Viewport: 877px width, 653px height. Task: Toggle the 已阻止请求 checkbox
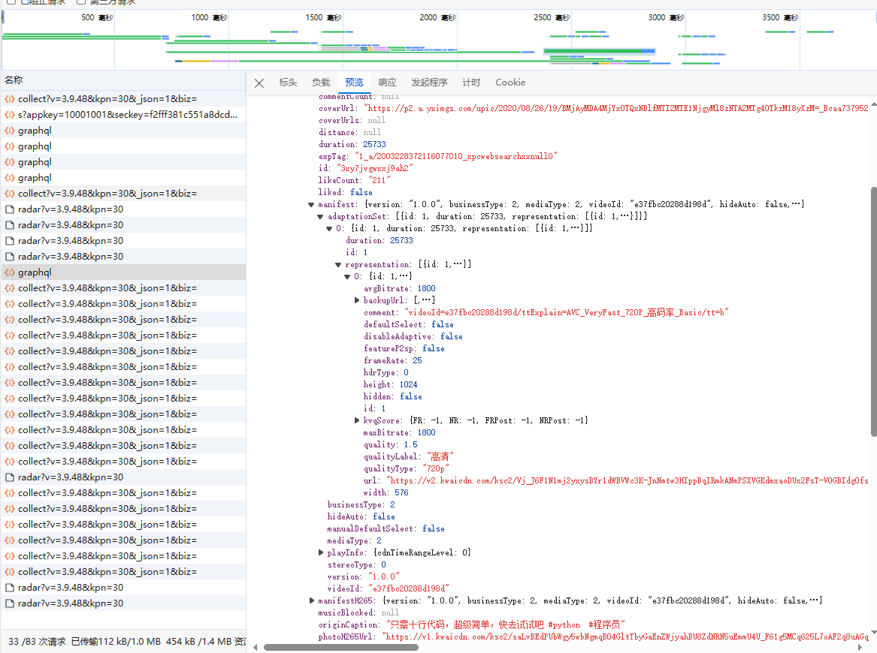tap(11, 2)
